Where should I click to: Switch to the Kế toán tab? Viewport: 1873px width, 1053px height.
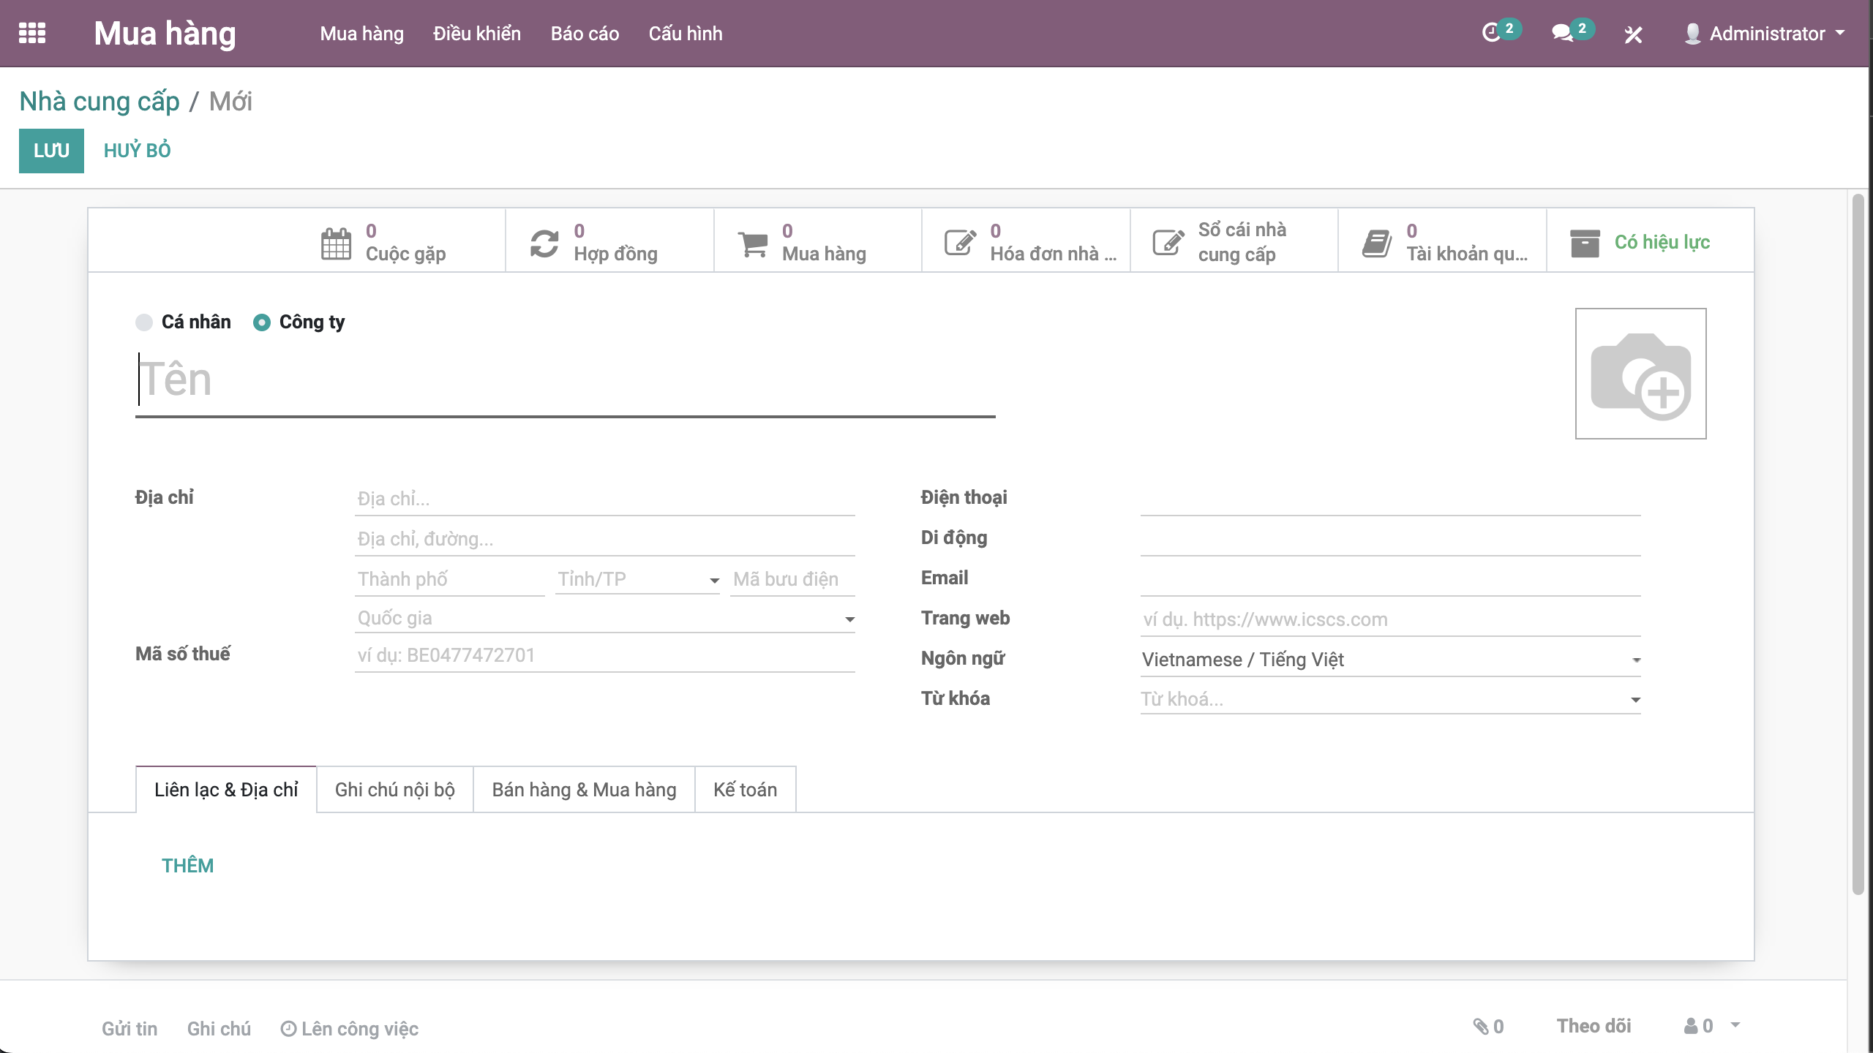[x=745, y=790]
